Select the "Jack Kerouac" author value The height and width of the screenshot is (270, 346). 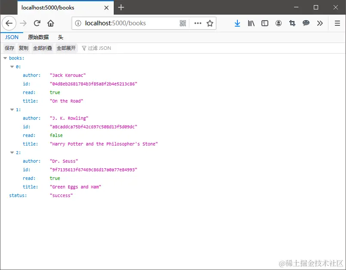pos(67,76)
